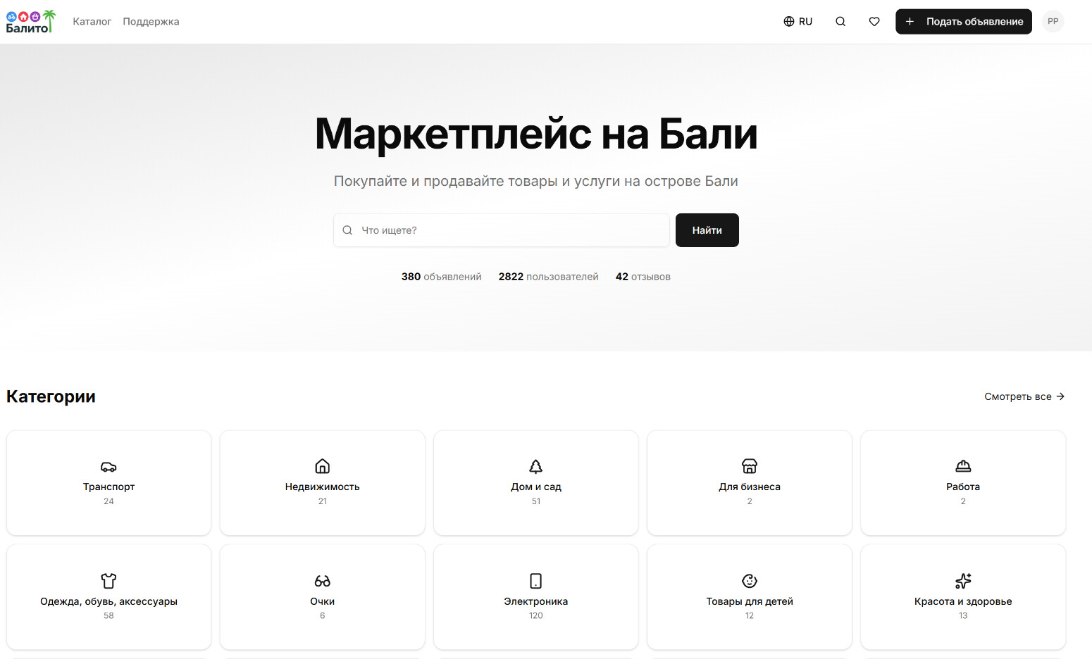Click the Категории section heading
The width and height of the screenshot is (1092, 659).
coord(51,396)
